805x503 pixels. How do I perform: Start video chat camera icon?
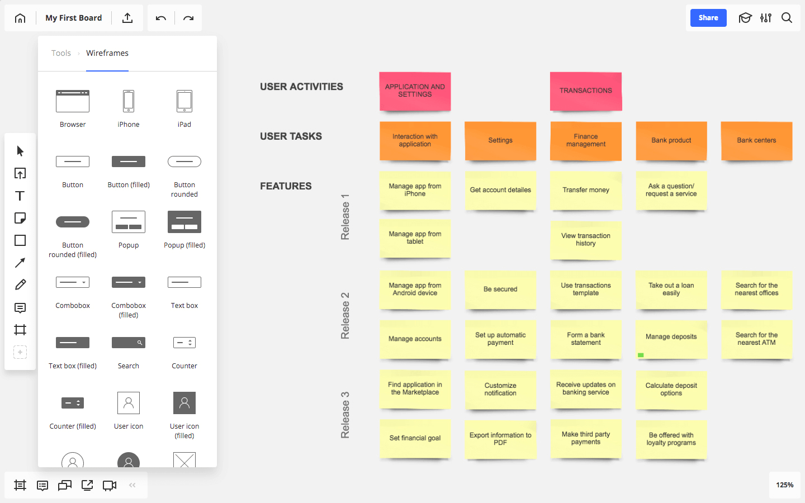coord(110,485)
